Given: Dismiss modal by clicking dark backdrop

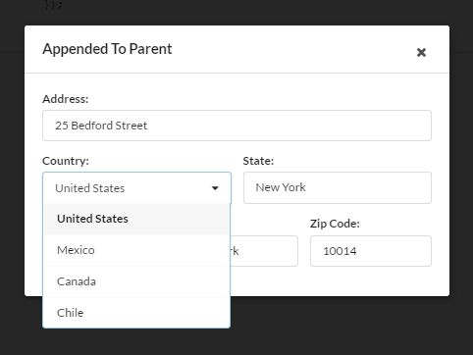Looking at the screenshot, I should (327, 327).
